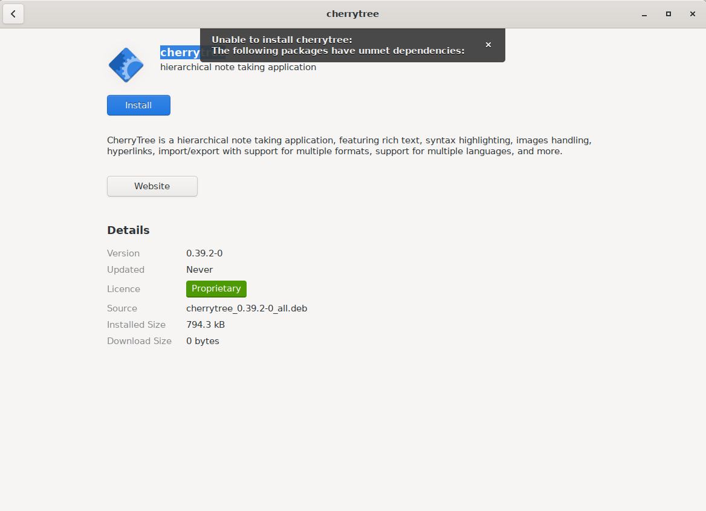Click the cherrytree window title

coord(352,13)
